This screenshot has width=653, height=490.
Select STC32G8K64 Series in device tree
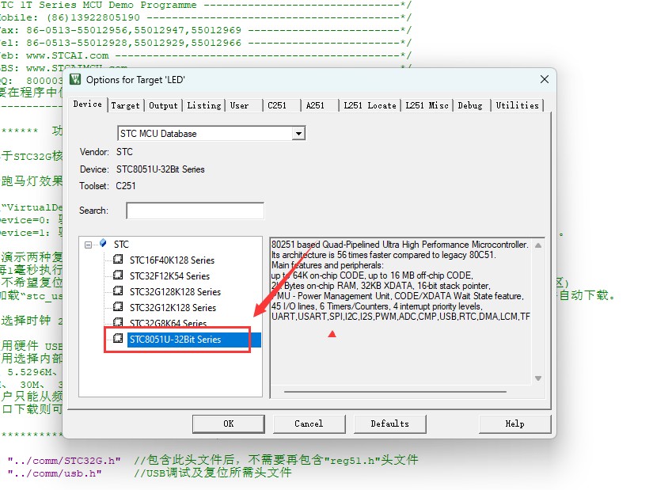169,323
